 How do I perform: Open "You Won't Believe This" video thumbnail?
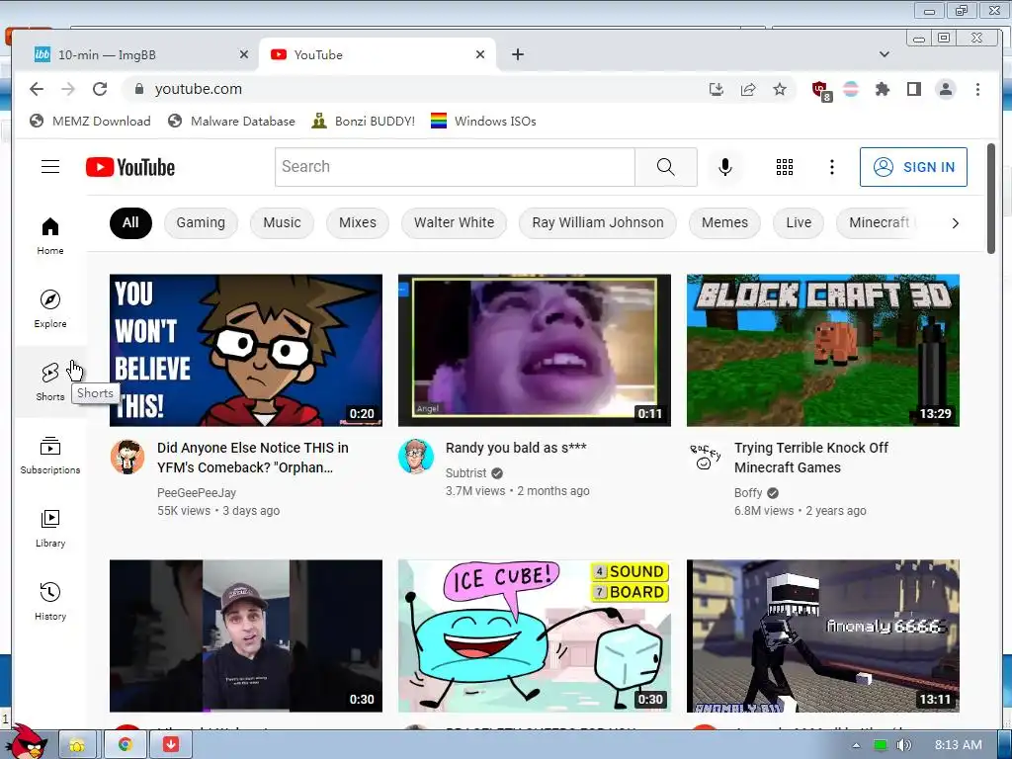coord(246,351)
